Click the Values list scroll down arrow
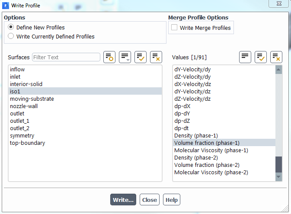291x214 pixels. click(x=278, y=177)
